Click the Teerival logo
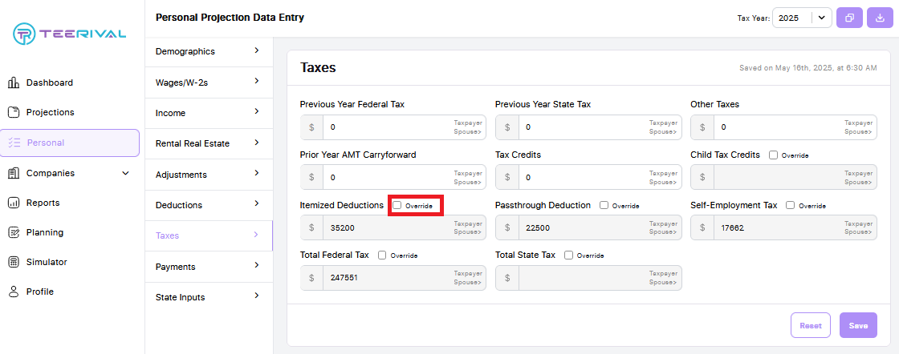This screenshot has width=899, height=354. tap(69, 34)
